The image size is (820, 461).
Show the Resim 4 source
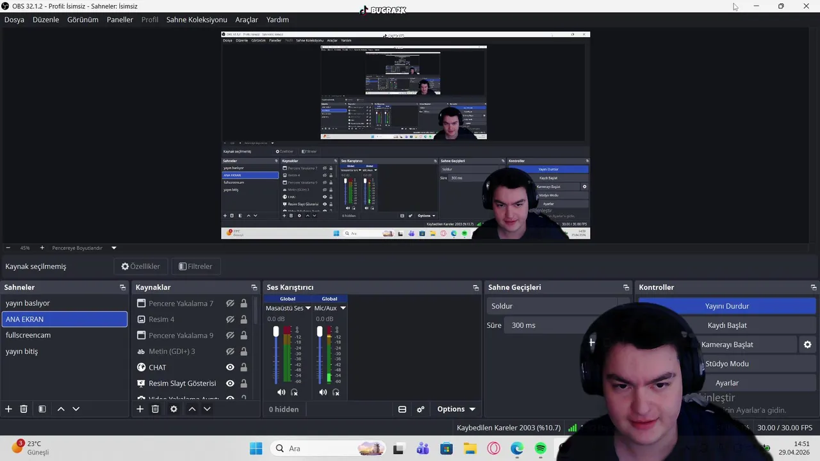click(230, 319)
